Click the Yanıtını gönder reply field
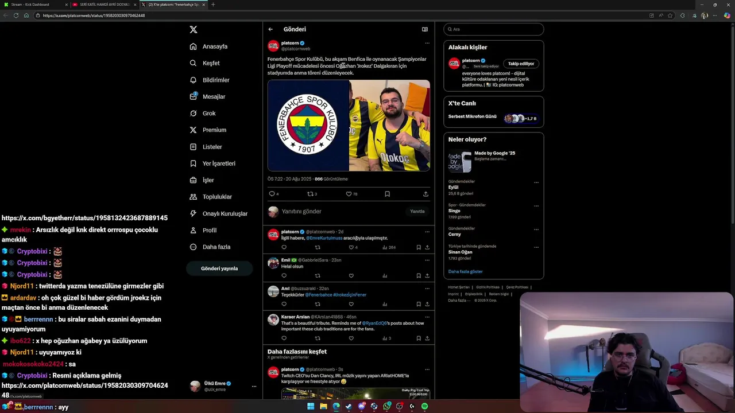Screen dimensions: 735x413 [342, 212]
